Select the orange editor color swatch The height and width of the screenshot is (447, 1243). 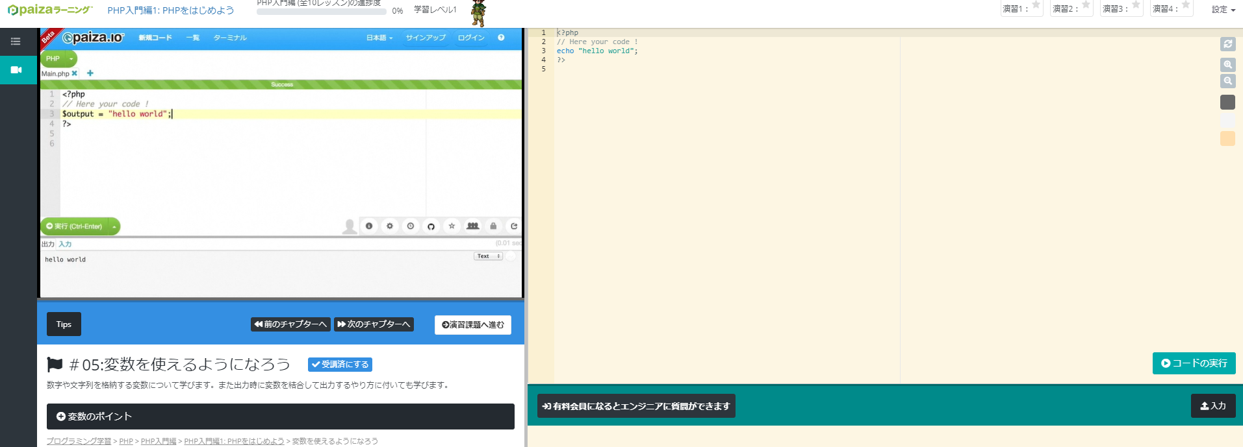click(1227, 139)
